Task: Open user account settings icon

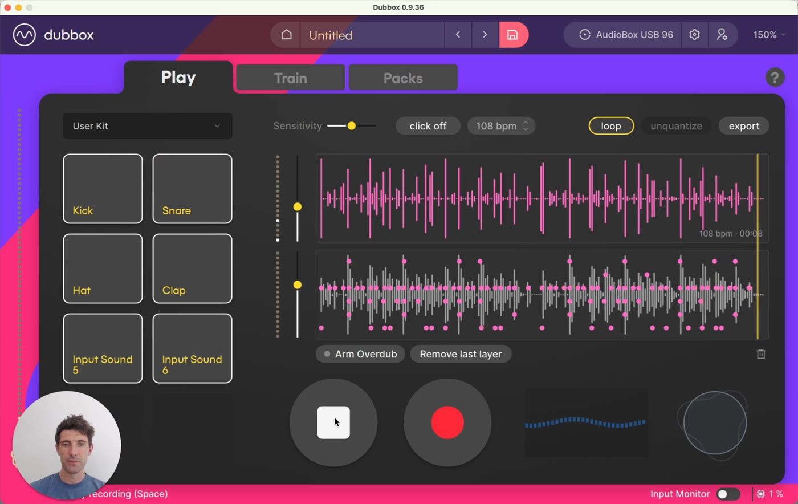Action: [722, 35]
